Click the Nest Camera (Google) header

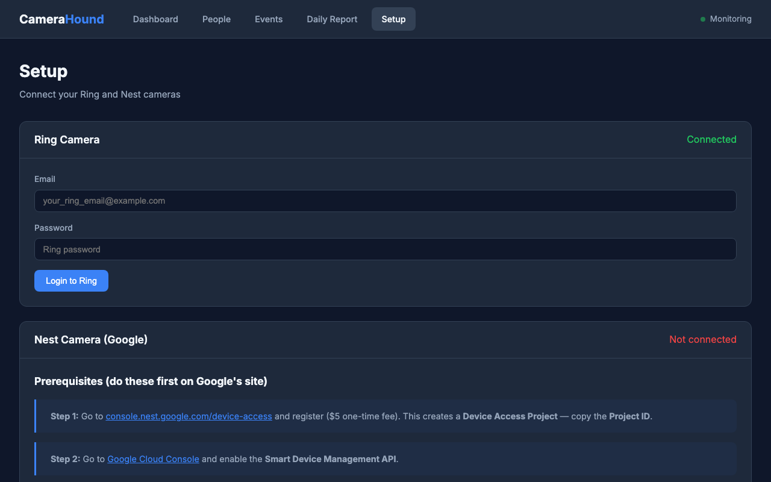[x=91, y=339]
